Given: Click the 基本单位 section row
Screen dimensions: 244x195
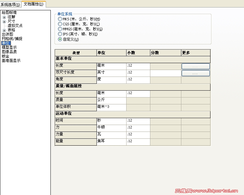Looking at the screenshot, I should pyautogui.click(x=133, y=59).
